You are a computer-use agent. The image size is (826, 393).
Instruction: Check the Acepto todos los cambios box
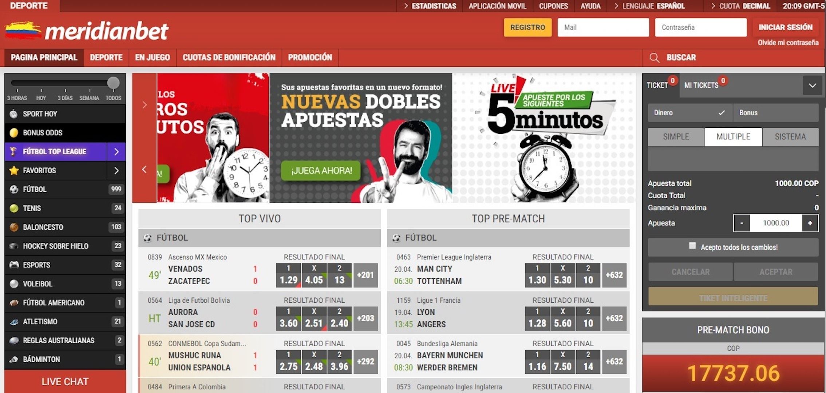click(x=692, y=246)
